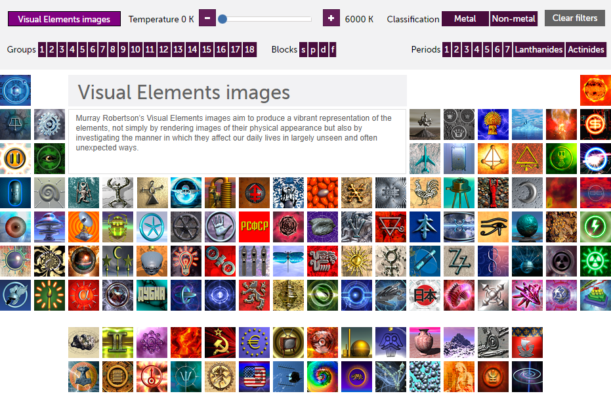Viewport: 611px width, 400px height.
Task: Click the Murray Robertson description paragraph
Action: point(234,133)
